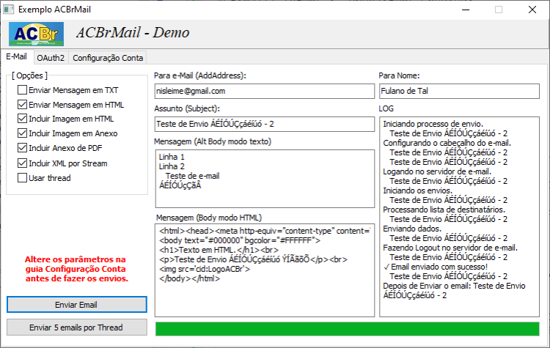The image size is (550, 348).
Task: Click 'Teste de e-mail' line in message
Action: 193,176
